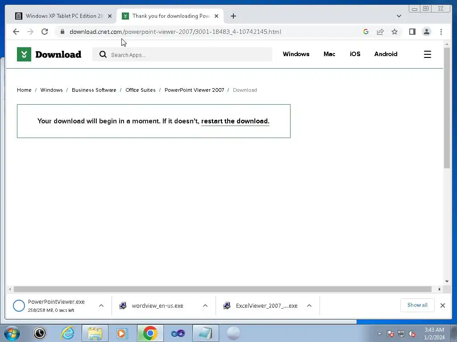This screenshot has height=342, width=457.
Task: Go to Home breadcrumb
Action: pyautogui.click(x=24, y=90)
